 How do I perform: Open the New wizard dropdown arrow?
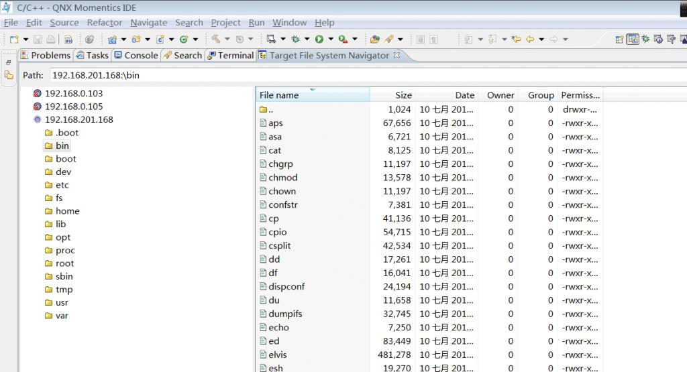point(25,40)
